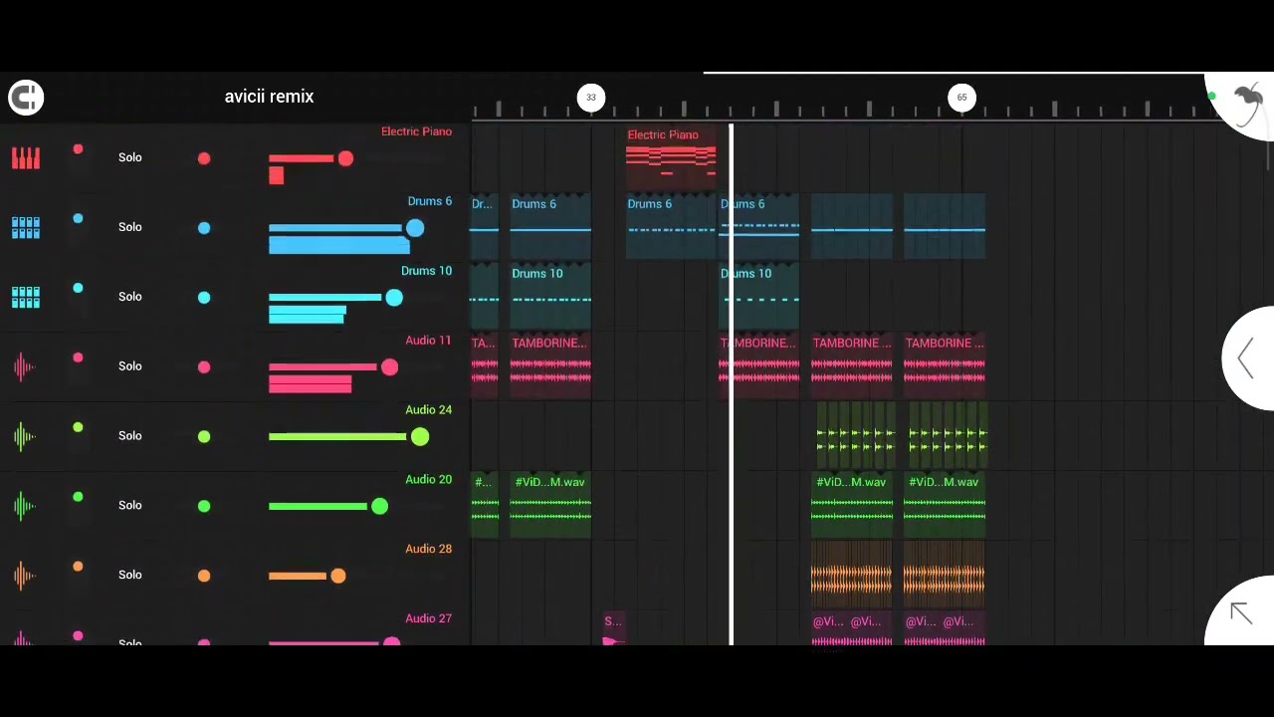Screen dimensions: 1274x717
Task: Open the Audio 20 waveform icon
Action: pyautogui.click(x=24, y=506)
